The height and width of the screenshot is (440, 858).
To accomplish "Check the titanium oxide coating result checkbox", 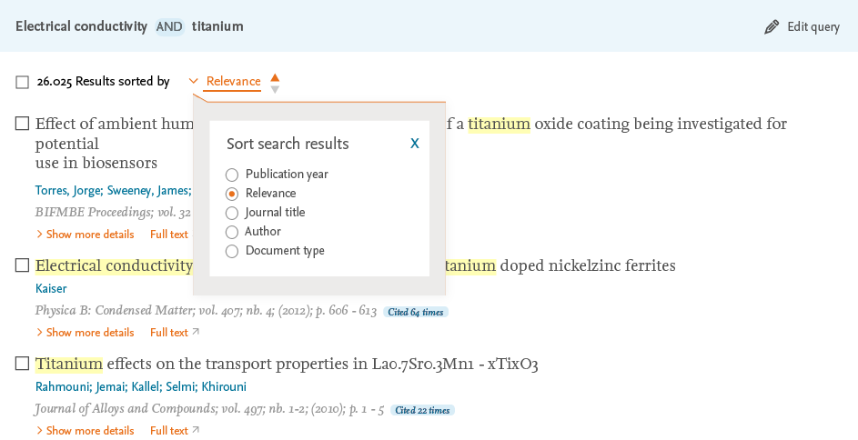I will point(22,124).
